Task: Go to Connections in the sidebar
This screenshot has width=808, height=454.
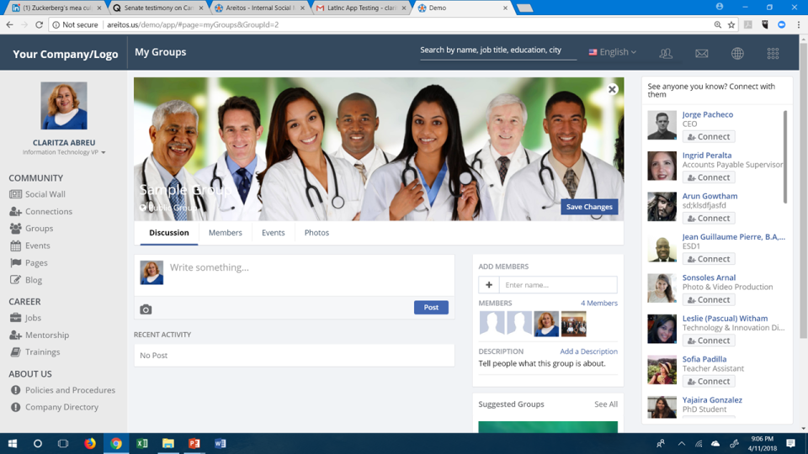Action: click(41, 212)
